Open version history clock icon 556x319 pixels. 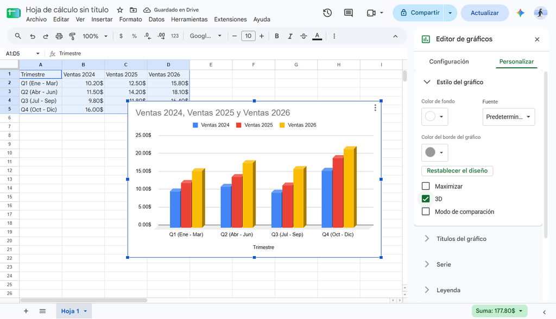pos(327,13)
